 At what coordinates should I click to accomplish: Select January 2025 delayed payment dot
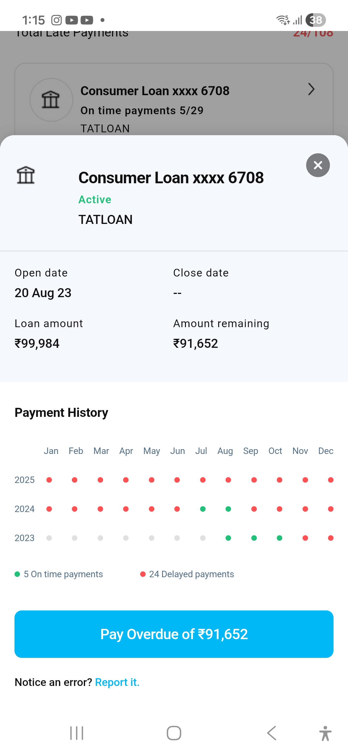[49, 480]
